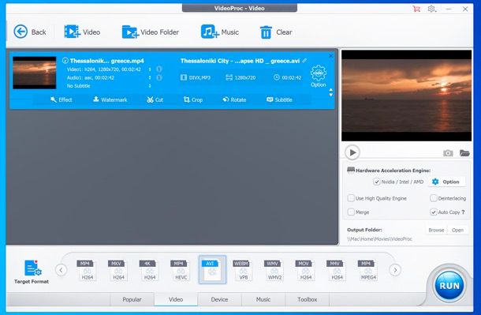Open the output folder

click(457, 230)
